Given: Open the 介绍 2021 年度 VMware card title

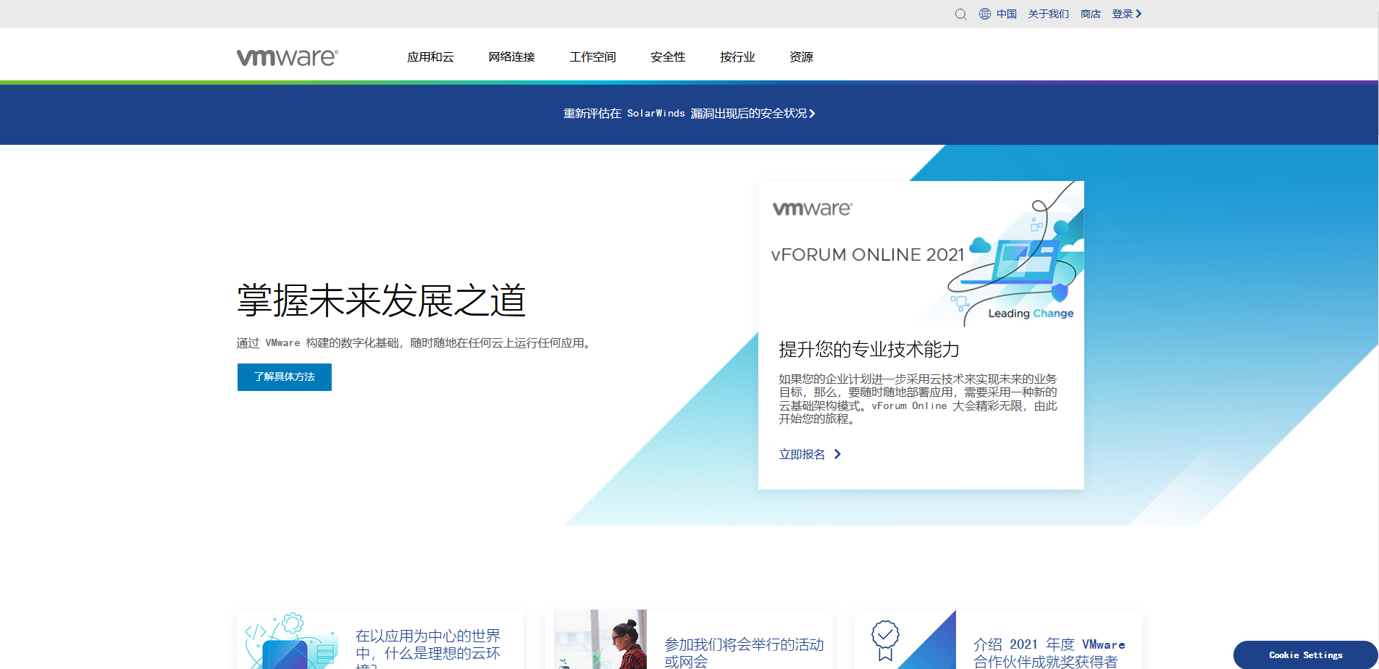Looking at the screenshot, I should pos(1049,652).
